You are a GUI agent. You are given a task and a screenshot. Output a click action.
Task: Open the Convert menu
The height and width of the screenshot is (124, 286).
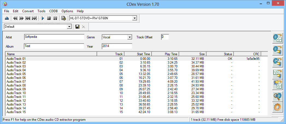point(28,11)
